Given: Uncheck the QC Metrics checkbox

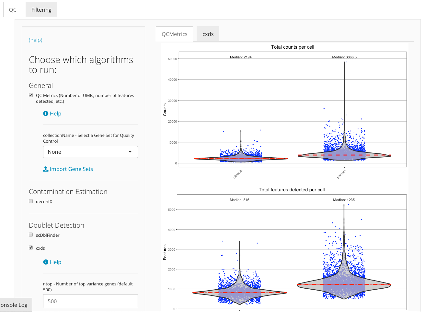Looking at the screenshot, I should pyautogui.click(x=31, y=95).
